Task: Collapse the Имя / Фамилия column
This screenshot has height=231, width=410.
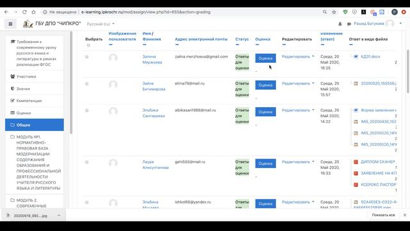Action: click(145, 45)
